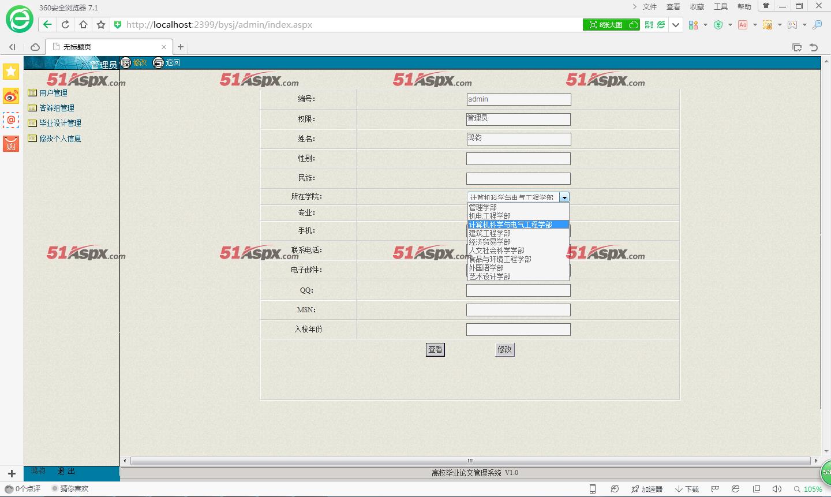Open the extensions grid icon in toolbar
The image size is (831, 497).
click(694, 25)
